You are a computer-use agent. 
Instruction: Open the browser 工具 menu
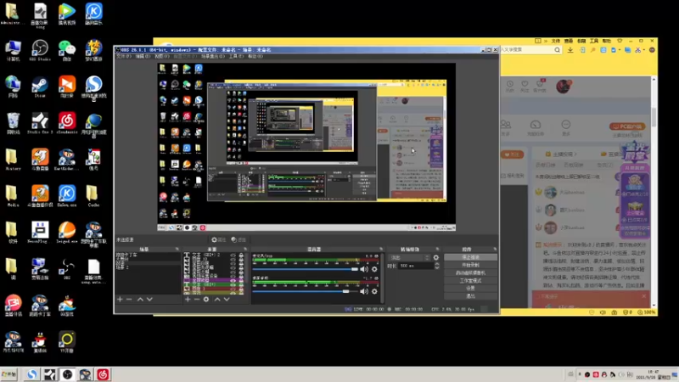point(594,41)
